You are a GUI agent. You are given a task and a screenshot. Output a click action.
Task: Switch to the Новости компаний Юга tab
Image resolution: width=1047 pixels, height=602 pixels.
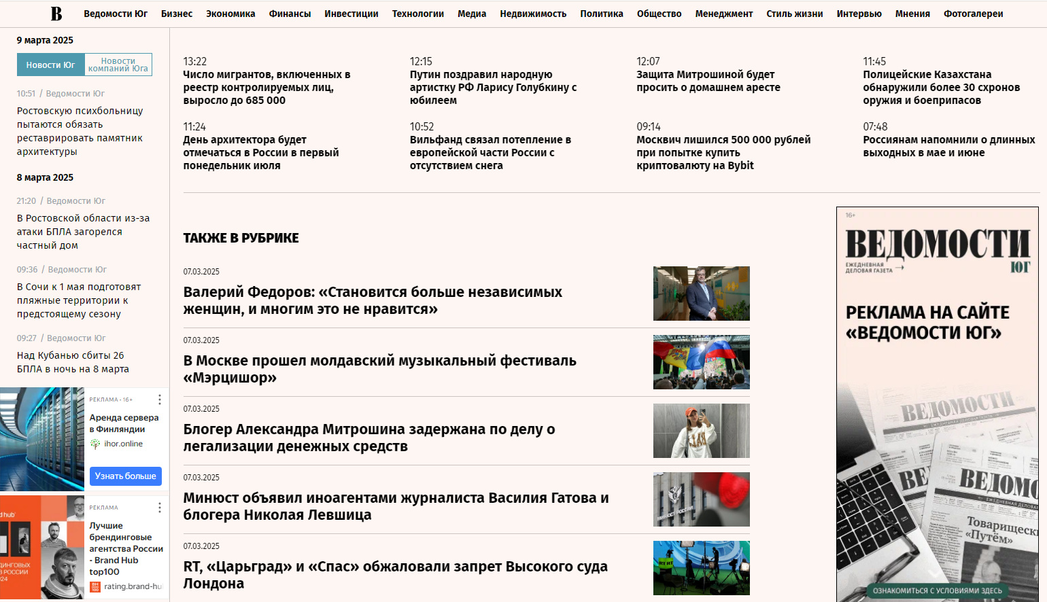[x=118, y=65]
